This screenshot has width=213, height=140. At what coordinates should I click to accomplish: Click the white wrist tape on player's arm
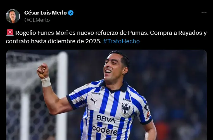coord(46,82)
